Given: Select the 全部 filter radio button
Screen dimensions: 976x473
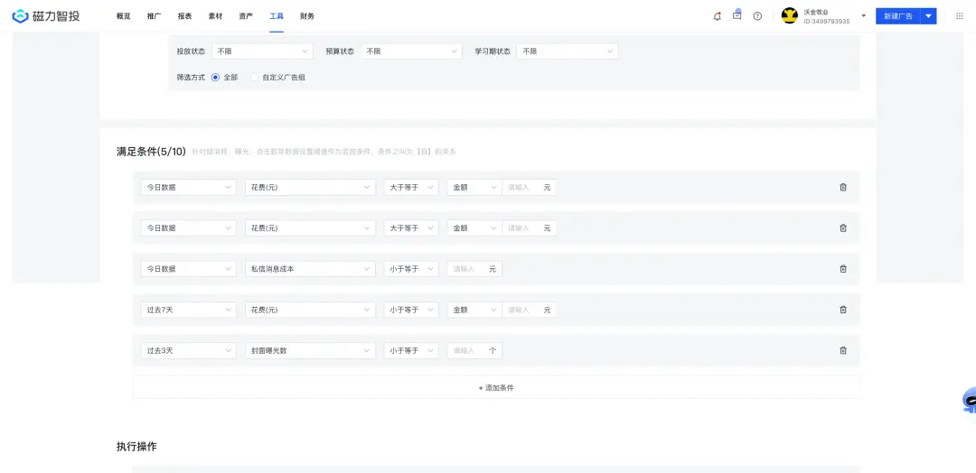Looking at the screenshot, I should coord(216,78).
